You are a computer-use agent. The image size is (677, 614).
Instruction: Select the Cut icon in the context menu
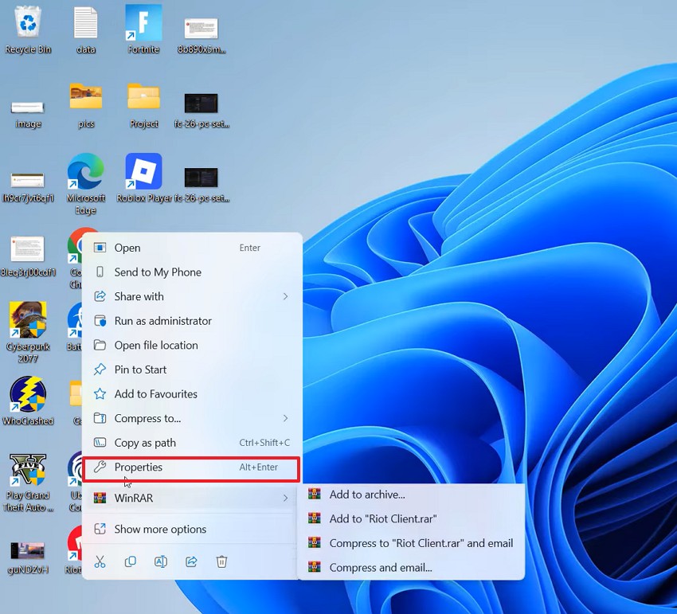(x=100, y=561)
